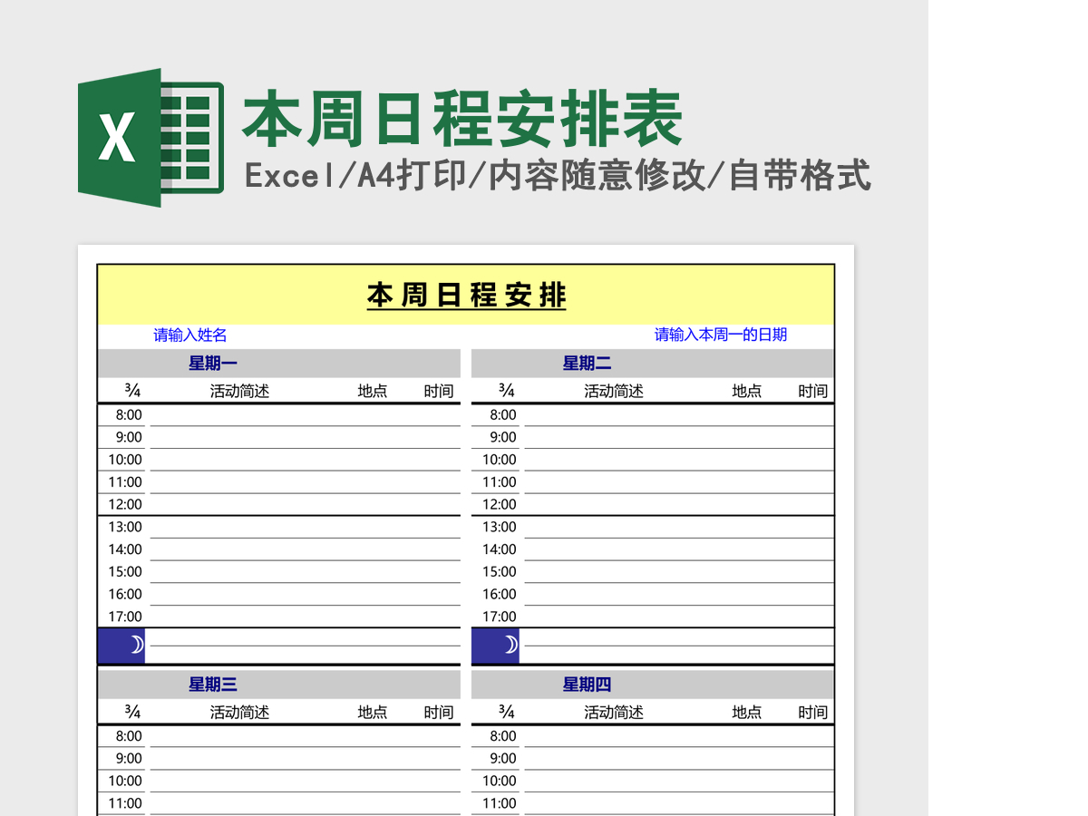This screenshot has height=816, width=1088.
Task: Click 活动简述 column header under 星期二
Action: point(614,391)
